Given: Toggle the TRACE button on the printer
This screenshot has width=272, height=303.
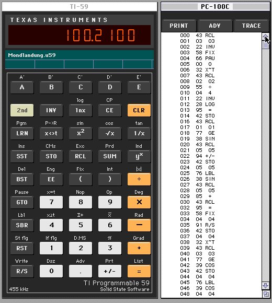Looking at the screenshot, I should [251, 26].
